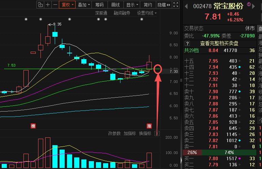Click the 74% buy ratio bar
This screenshot has height=169, width=262.
coord(229,152)
